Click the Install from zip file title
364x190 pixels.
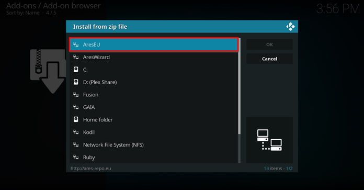click(x=100, y=27)
